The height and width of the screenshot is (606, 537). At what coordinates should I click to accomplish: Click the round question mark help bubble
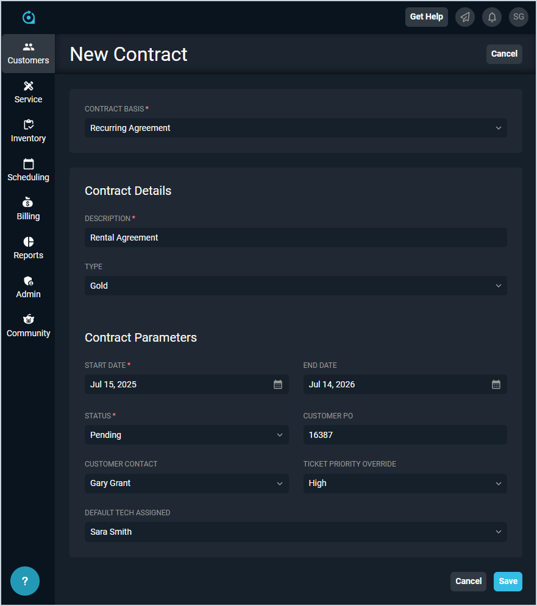pyautogui.click(x=25, y=581)
